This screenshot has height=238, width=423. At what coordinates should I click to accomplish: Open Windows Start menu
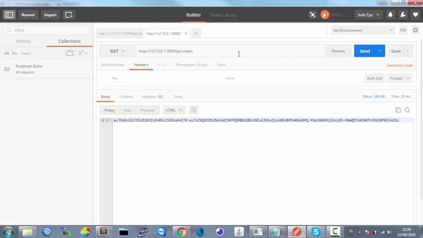8,232
